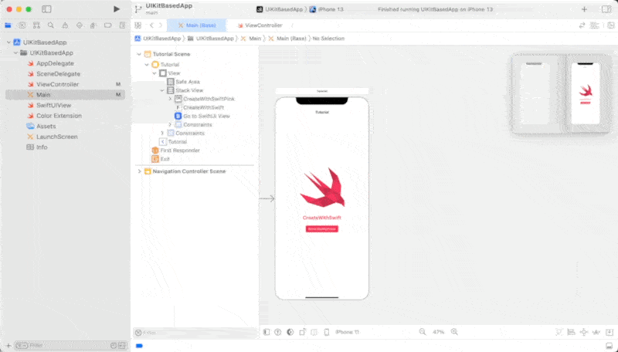618x352 pixels.
Task: Collapse the Tutorial Scene disclosure triangle
Action: (x=139, y=54)
